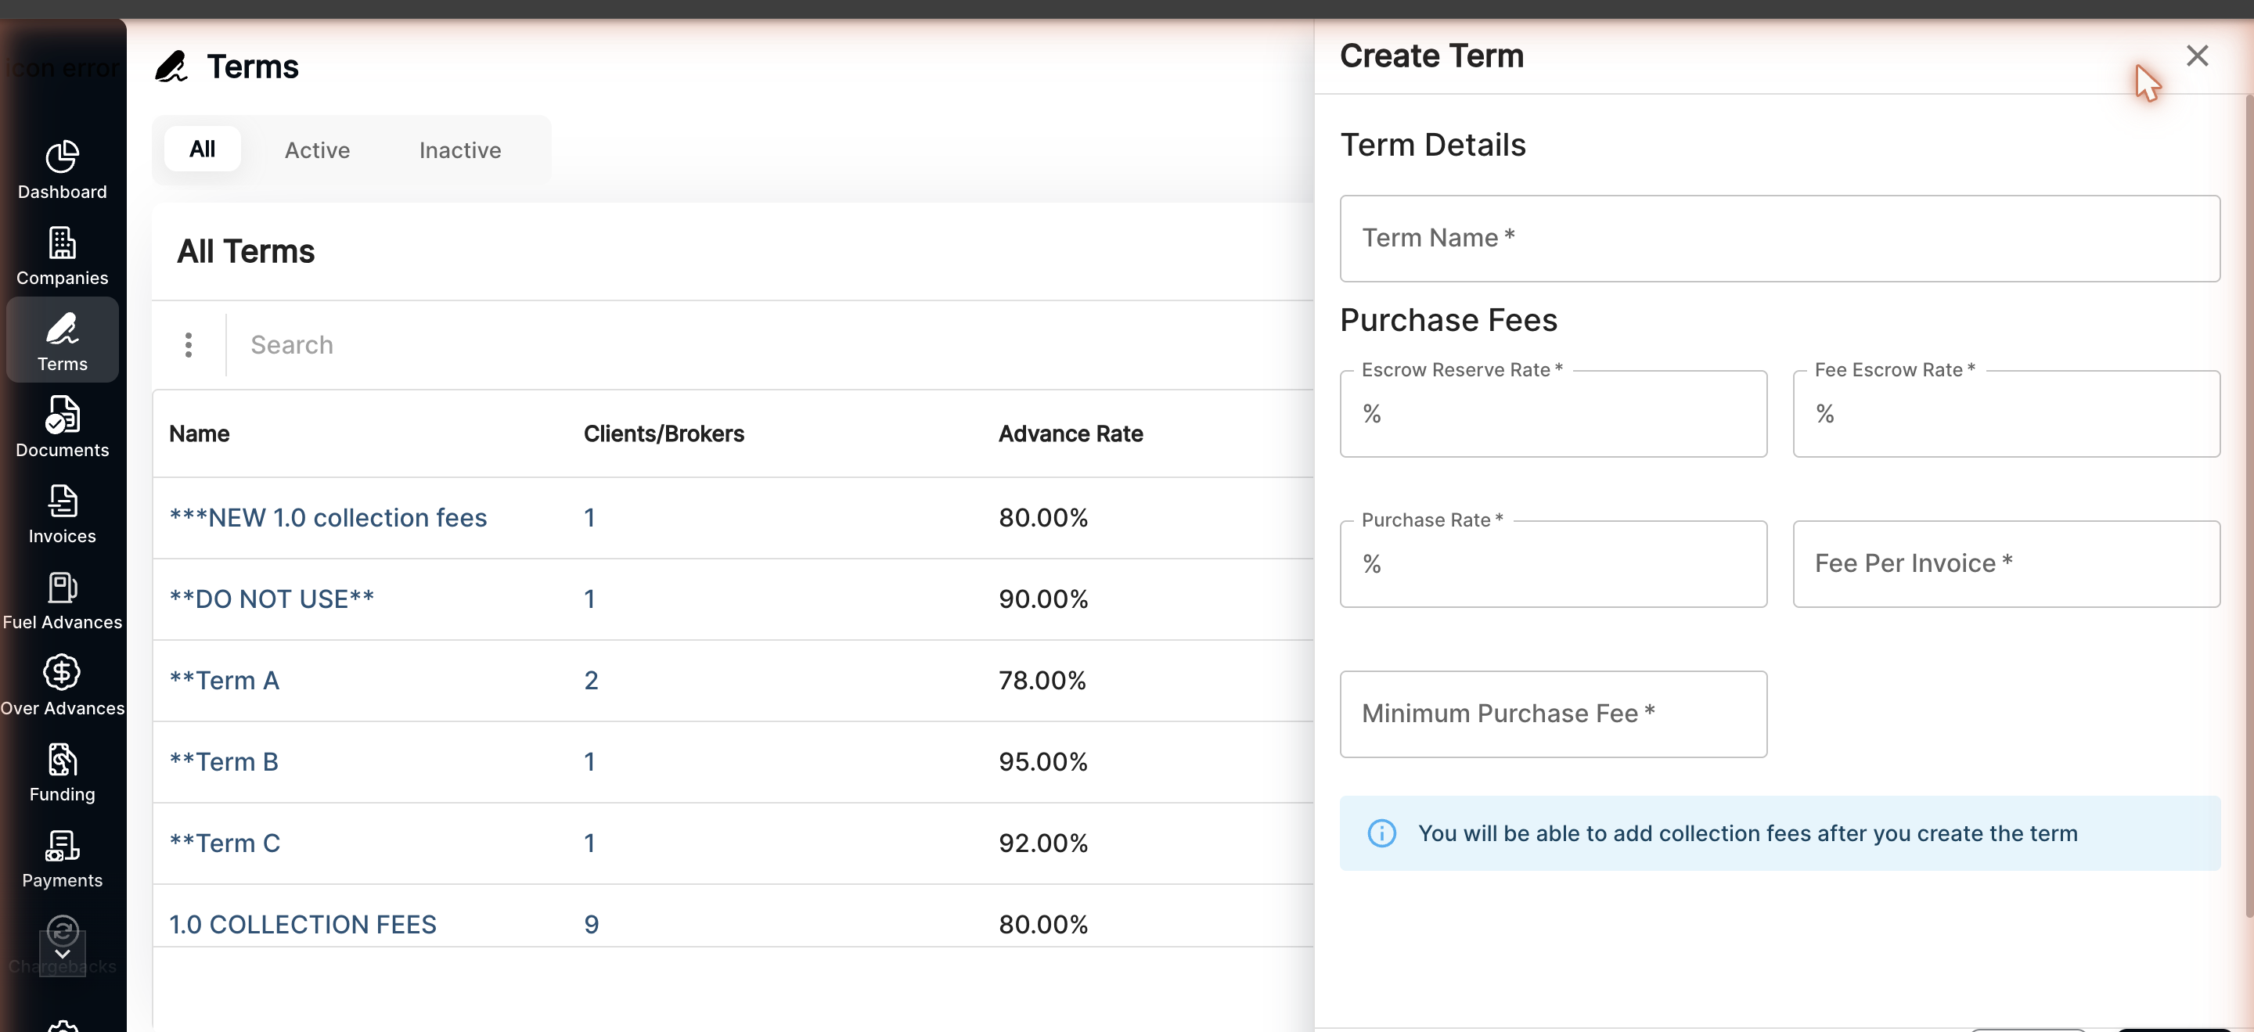
Task: Expand sidebar with the down chevron
Action: tap(62, 953)
